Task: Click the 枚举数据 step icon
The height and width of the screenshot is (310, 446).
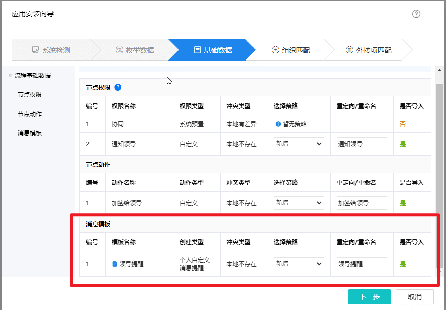Action: point(120,50)
